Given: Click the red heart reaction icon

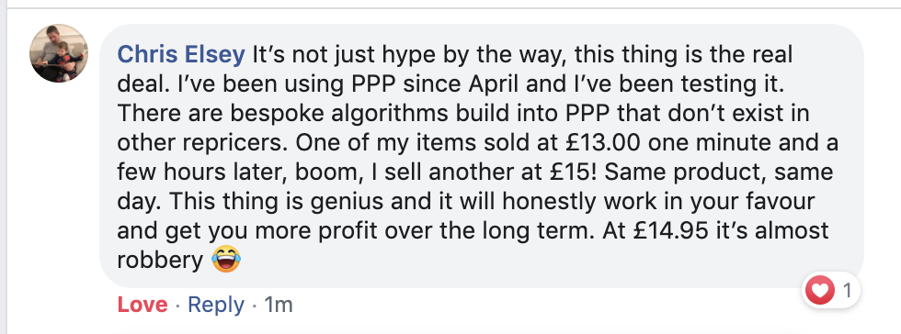Looking at the screenshot, I should click(820, 291).
